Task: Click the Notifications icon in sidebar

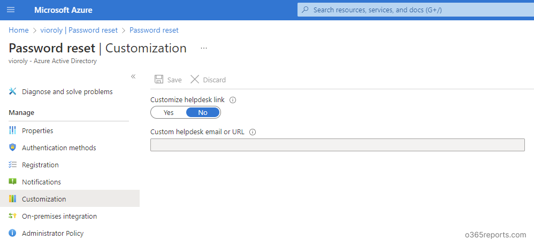Action: [x=13, y=182]
